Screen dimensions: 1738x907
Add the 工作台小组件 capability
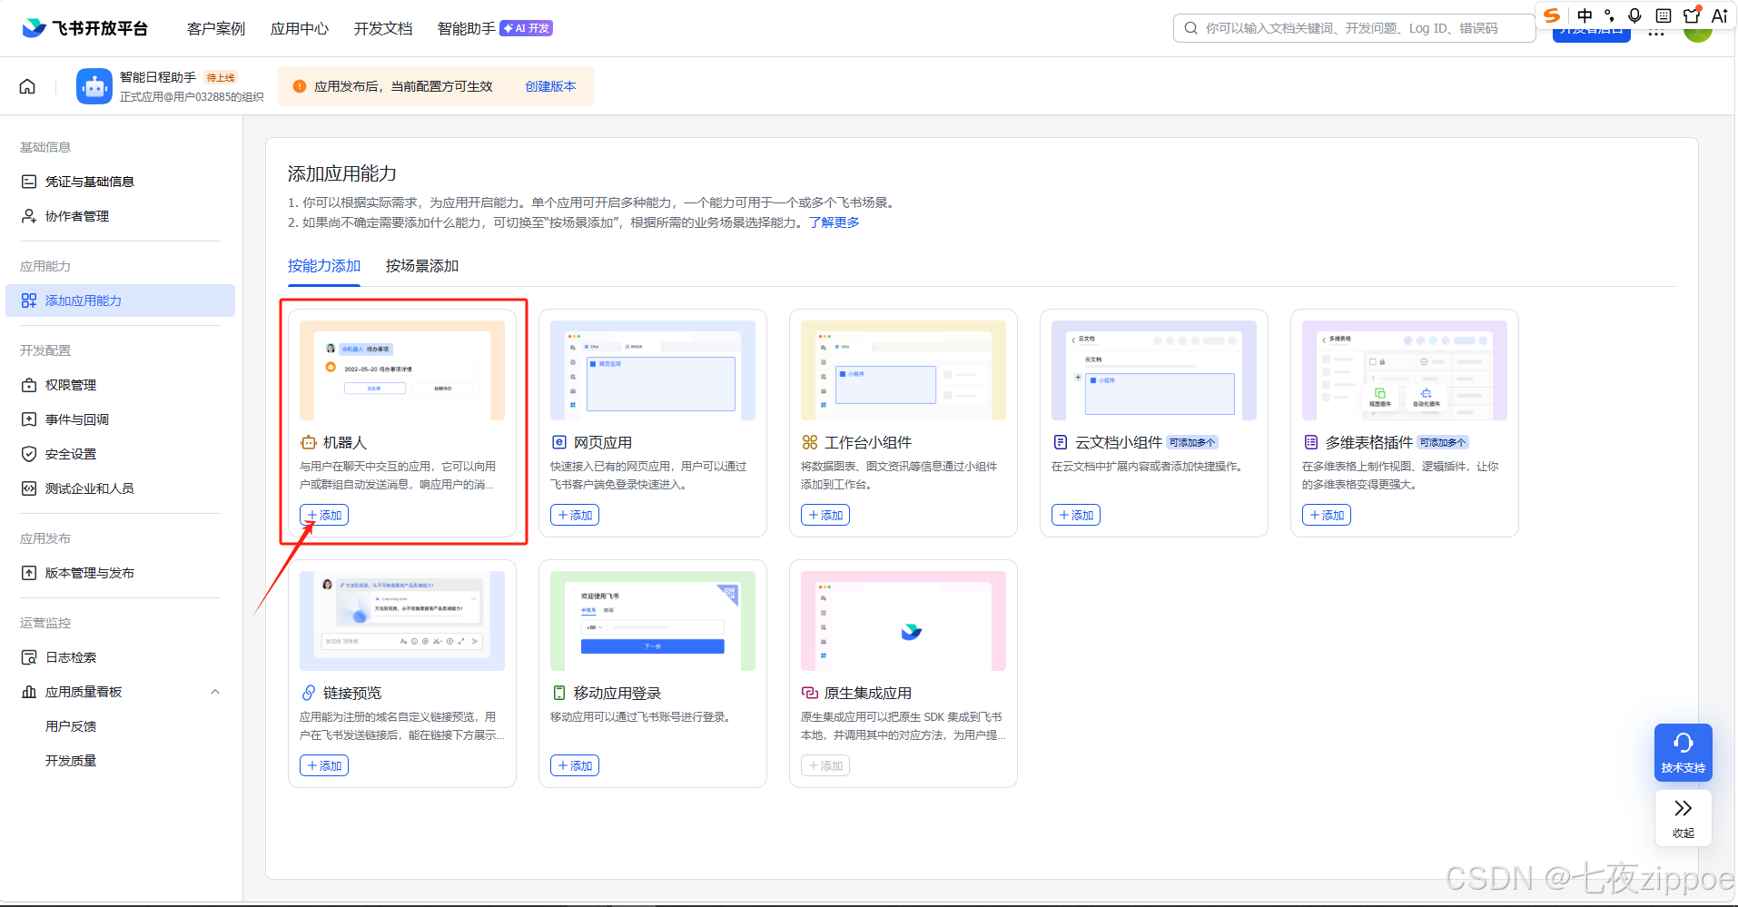coord(825,515)
